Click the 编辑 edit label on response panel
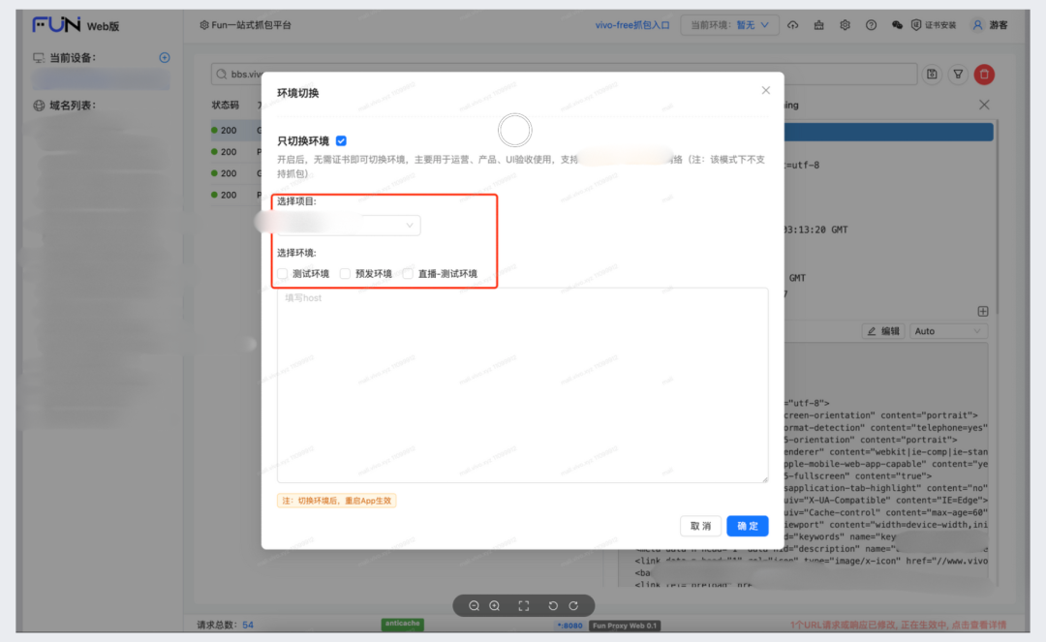This screenshot has height=642, width=1046. 881,330
